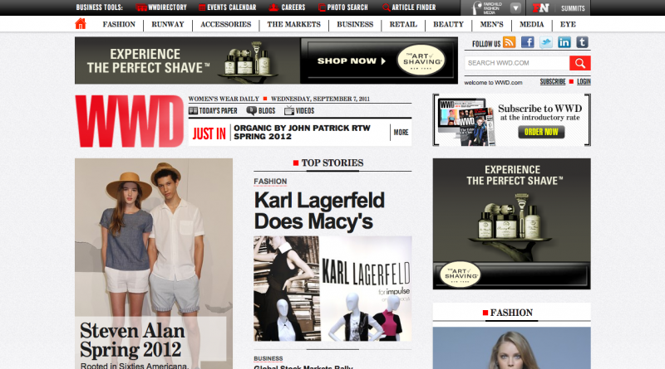This screenshot has width=665, height=369.
Task: Open the Runway menu
Action: 168,24
